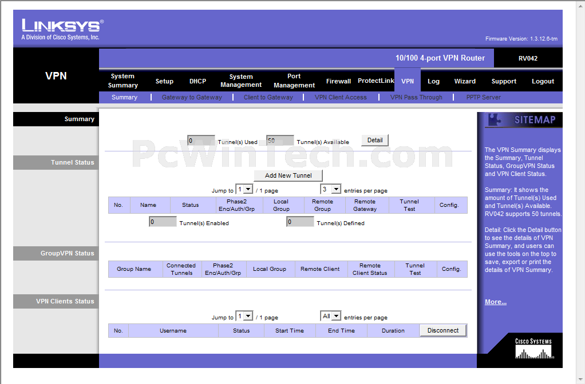585x384 pixels.
Task: Open the Port Management tab
Action: click(294, 81)
